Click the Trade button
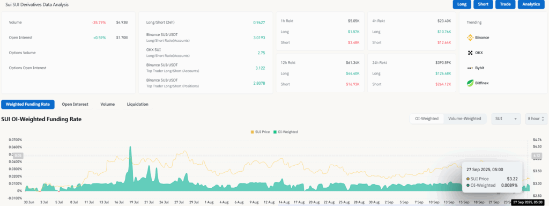Screen dimensions: 549x206 [505, 4]
